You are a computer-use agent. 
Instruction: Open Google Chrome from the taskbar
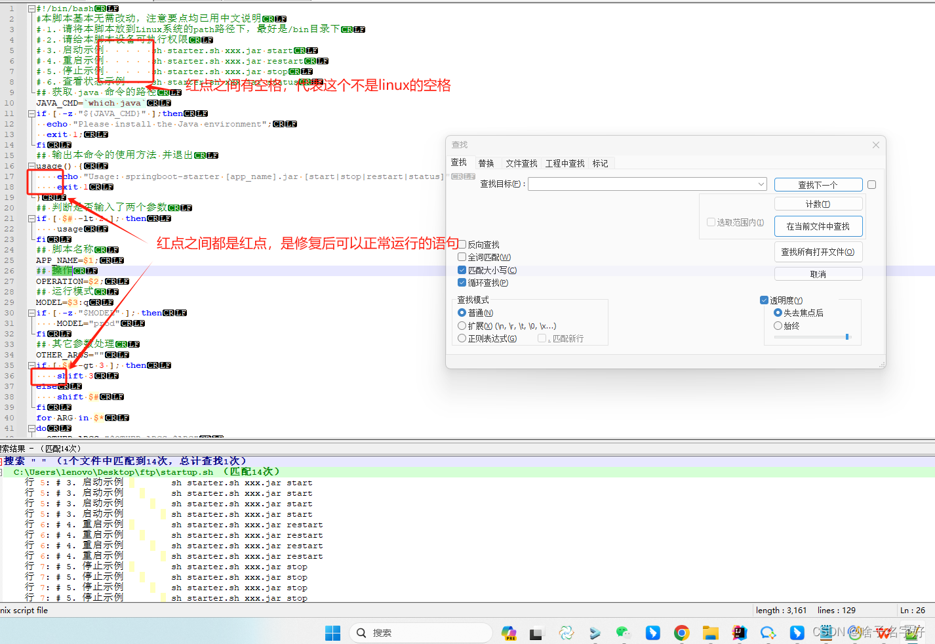coord(681,633)
